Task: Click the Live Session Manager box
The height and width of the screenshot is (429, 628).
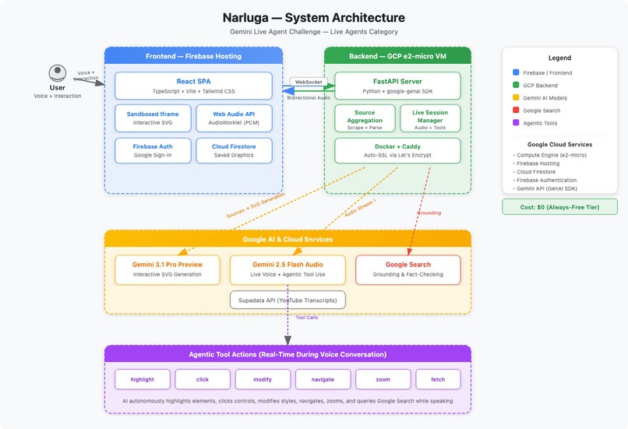Action: click(430, 118)
